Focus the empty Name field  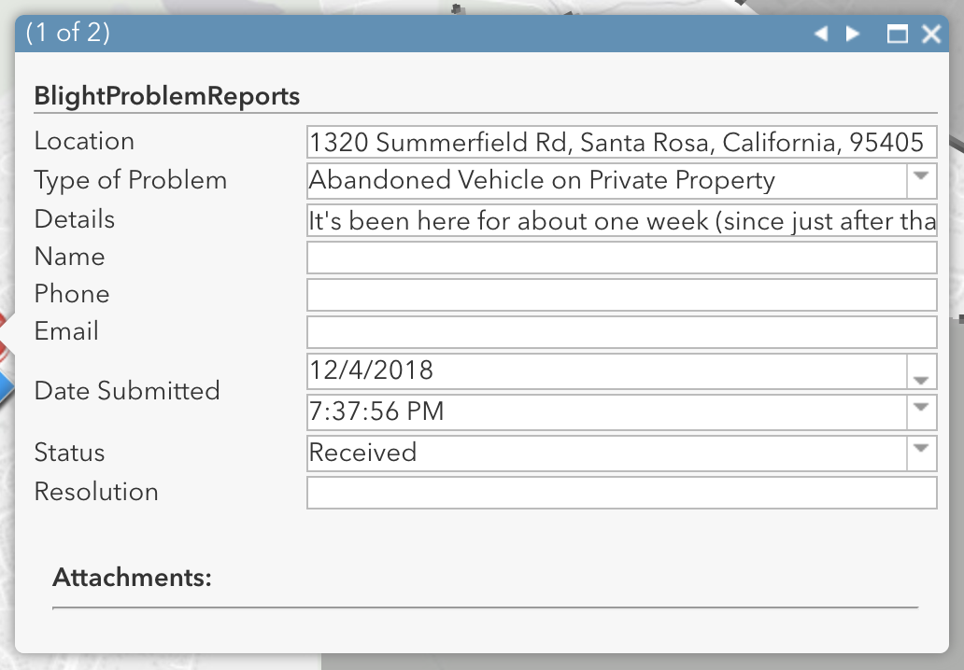pos(621,258)
